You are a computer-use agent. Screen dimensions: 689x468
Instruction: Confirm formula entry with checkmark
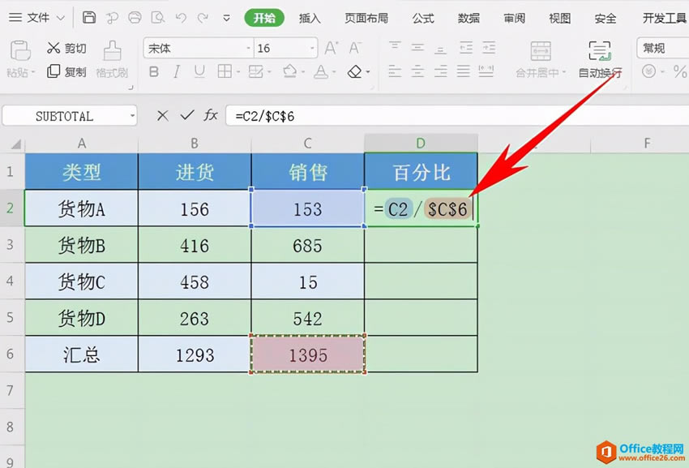[x=187, y=115]
